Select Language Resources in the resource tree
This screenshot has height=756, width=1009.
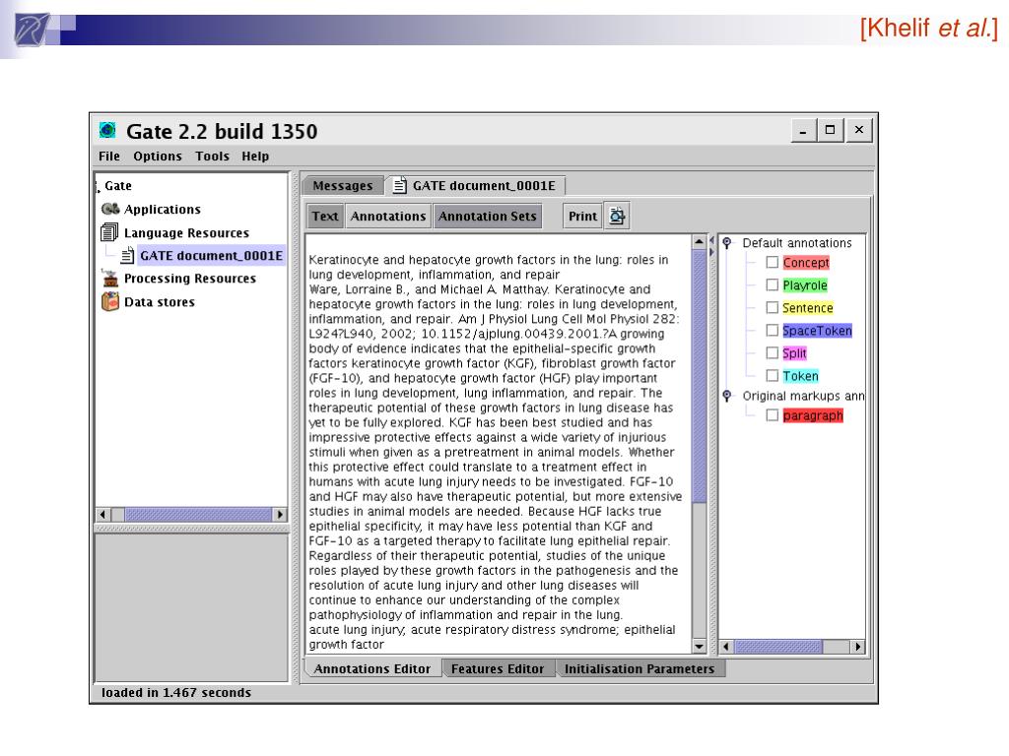pyautogui.click(x=186, y=232)
